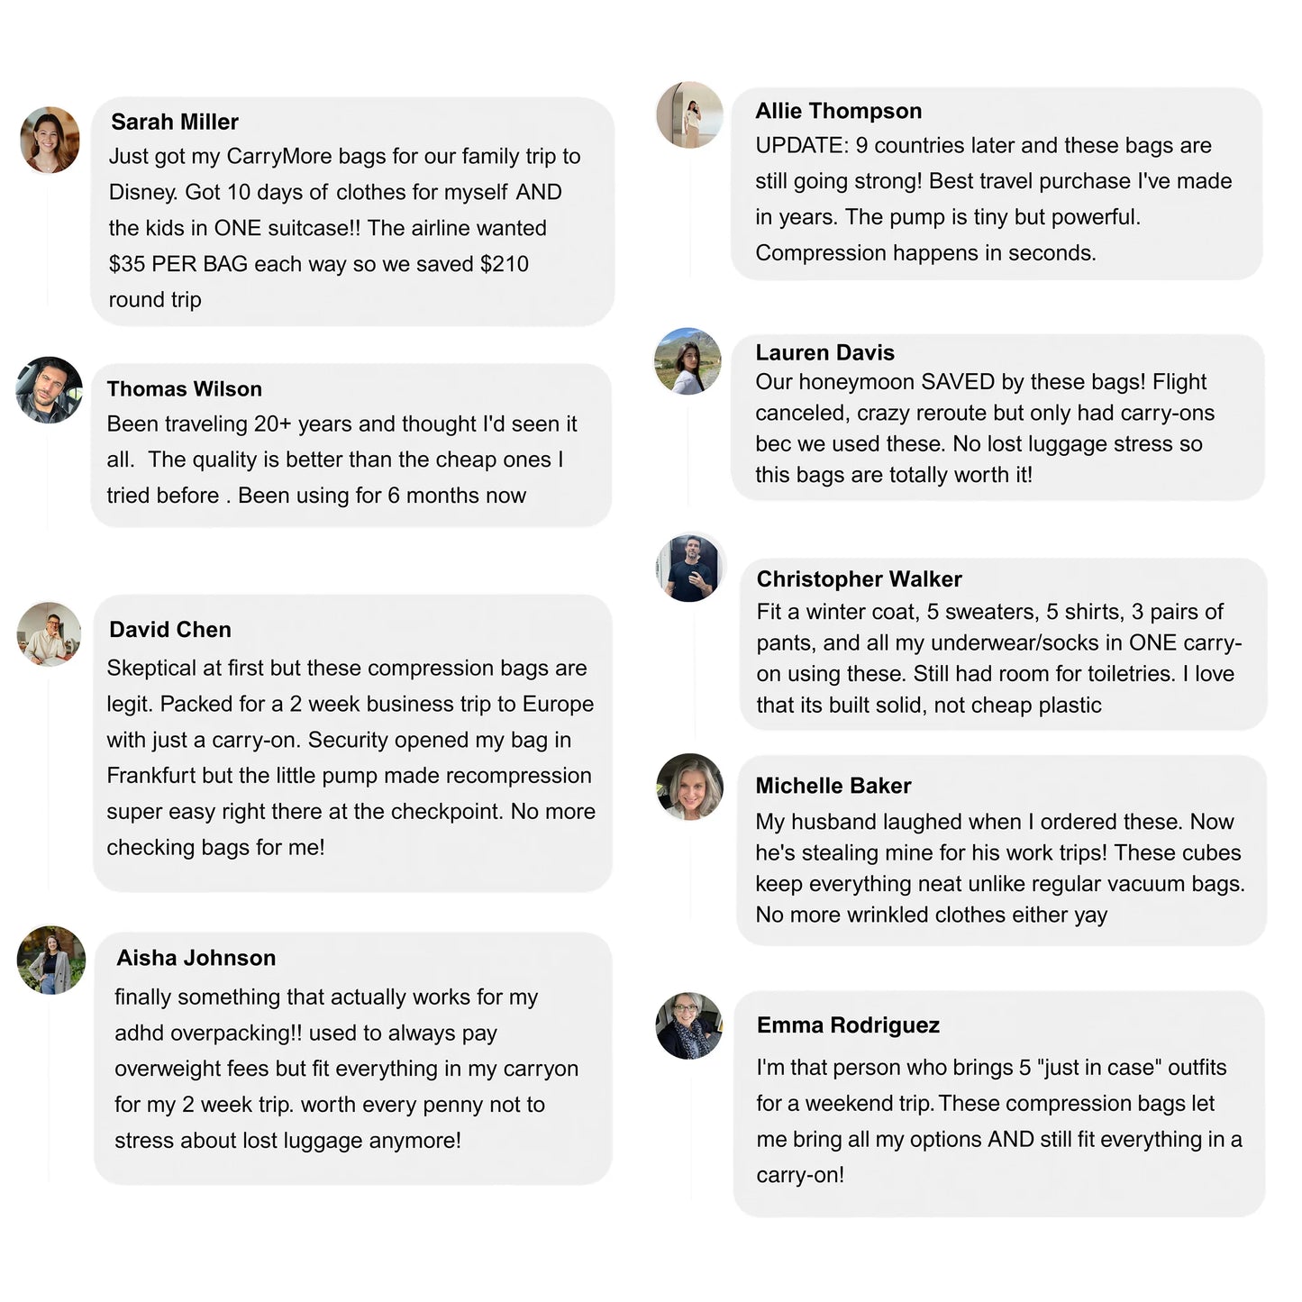Click Allie Thompson's profile photo
1302x1302 pixels.
click(690, 115)
